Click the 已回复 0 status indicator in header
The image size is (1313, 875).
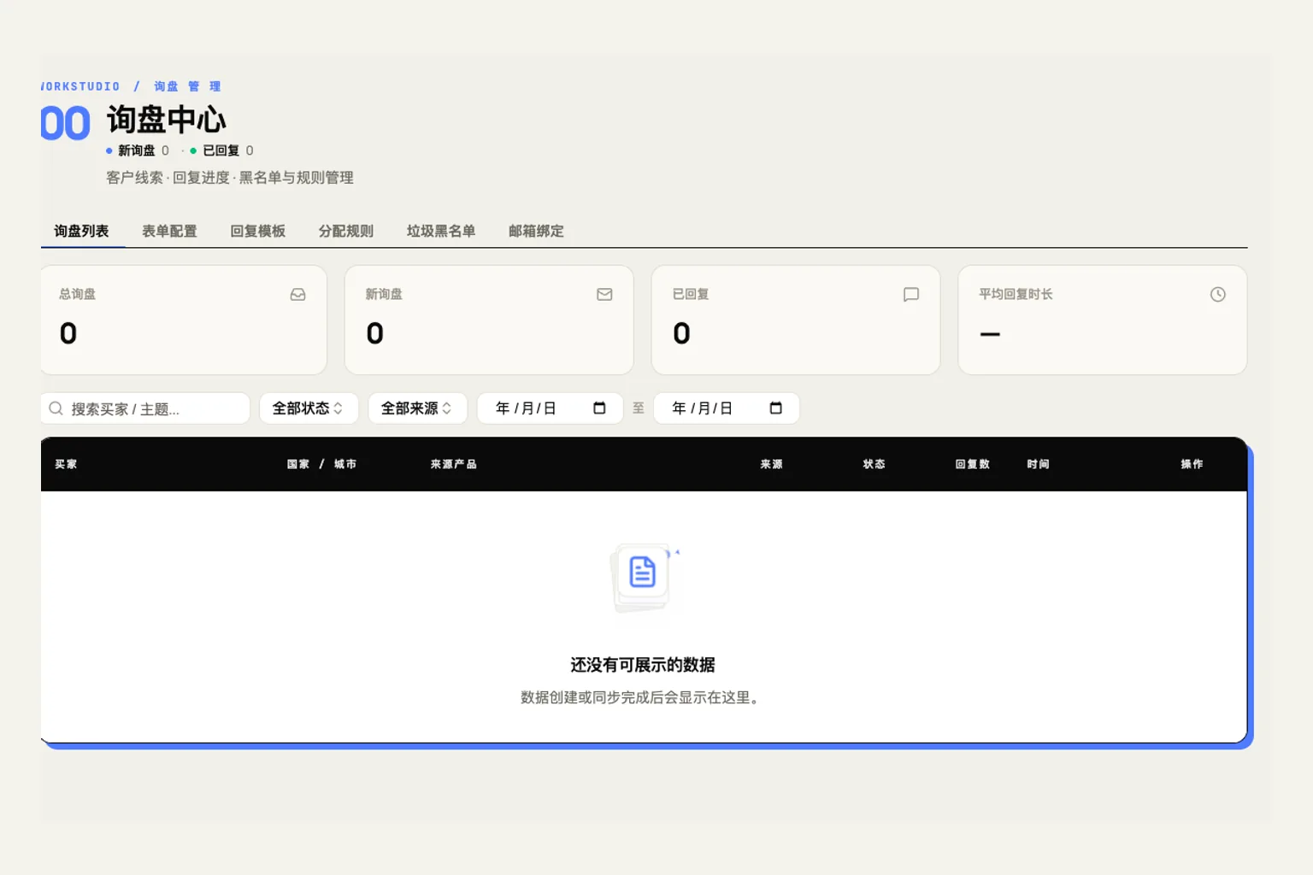221,150
